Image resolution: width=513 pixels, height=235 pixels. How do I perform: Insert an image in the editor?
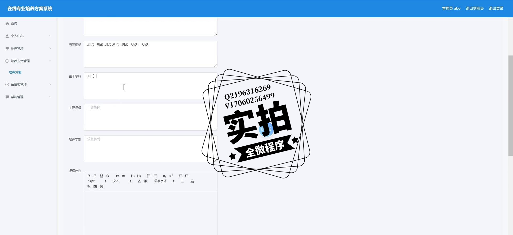point(95,187)
